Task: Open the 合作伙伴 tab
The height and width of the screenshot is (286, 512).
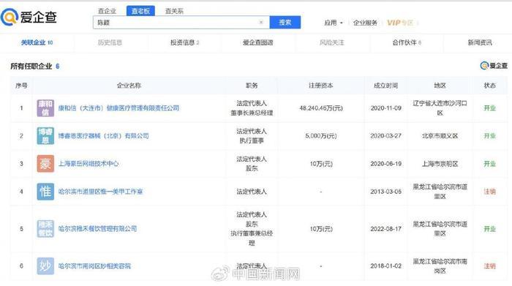Action: [x=407, y=42]
